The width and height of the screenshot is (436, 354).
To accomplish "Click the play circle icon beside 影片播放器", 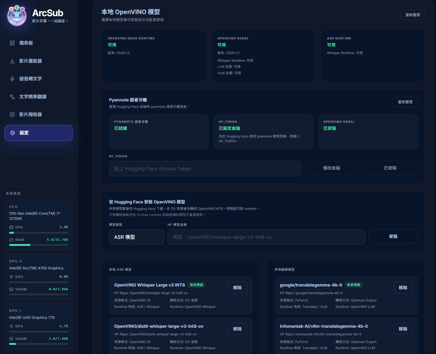I will [x=12, y=115].
